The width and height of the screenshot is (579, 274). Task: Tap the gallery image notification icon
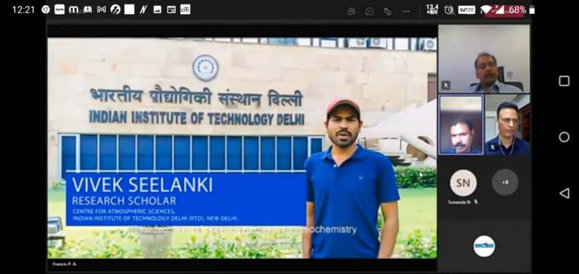[157, 10]
